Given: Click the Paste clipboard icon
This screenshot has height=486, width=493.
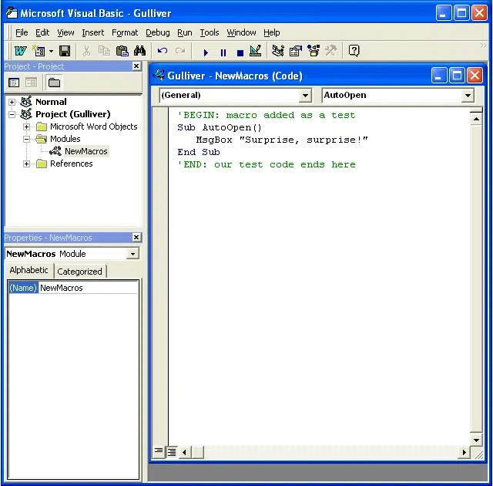Looking at the screenshot, I should pyautogui.click(x=122, y=51).
